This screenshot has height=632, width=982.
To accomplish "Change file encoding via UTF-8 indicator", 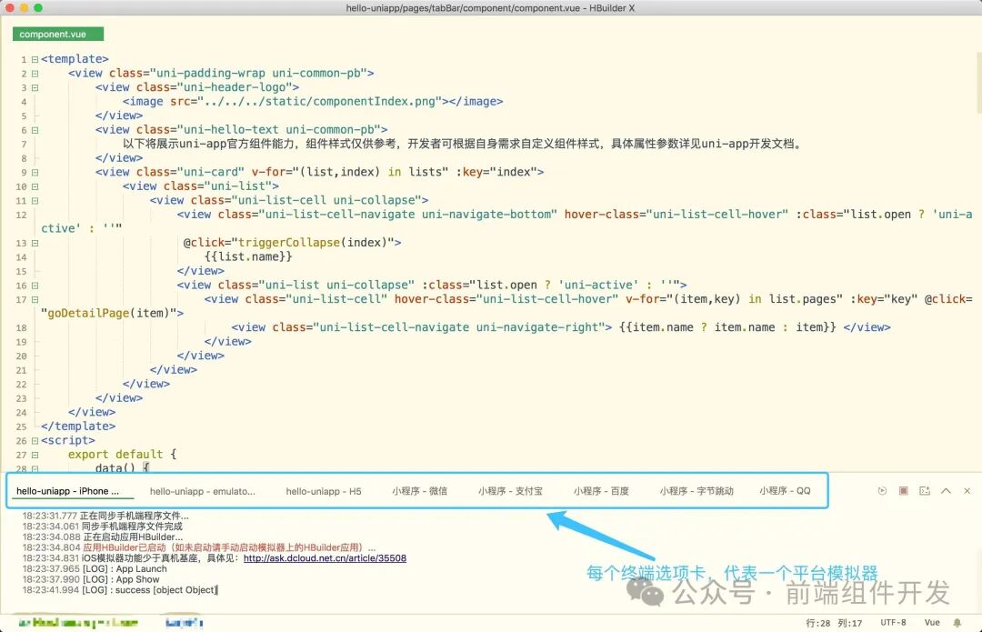I will tap(893, 623).
